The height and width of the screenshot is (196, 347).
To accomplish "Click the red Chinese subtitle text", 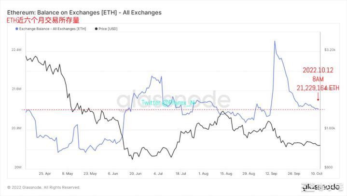I will click(42, 20).
